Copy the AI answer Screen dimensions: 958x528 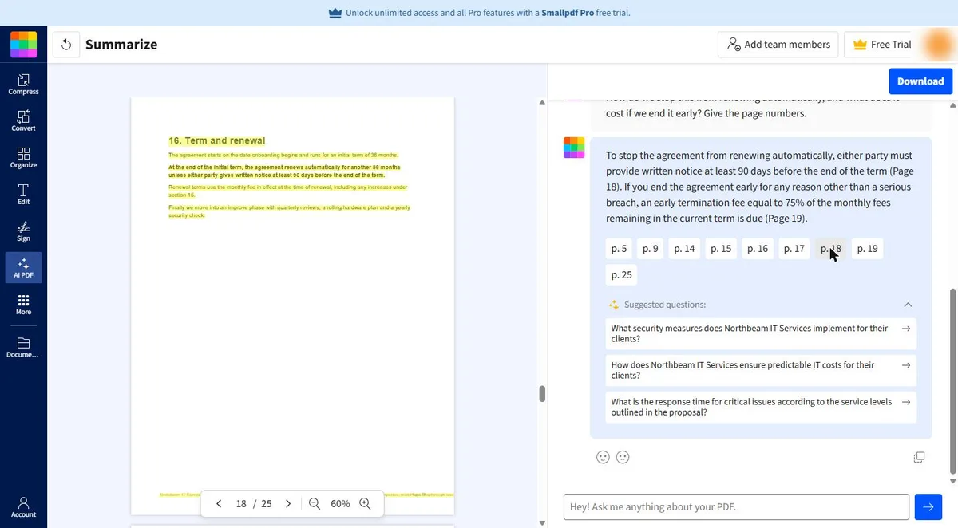pos(919,457)
